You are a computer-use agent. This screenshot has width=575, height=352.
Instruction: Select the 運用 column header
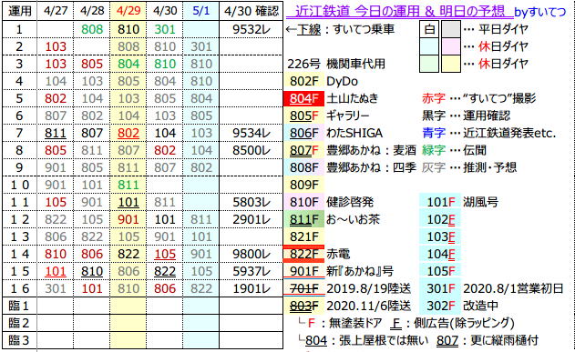coord(19,11)
